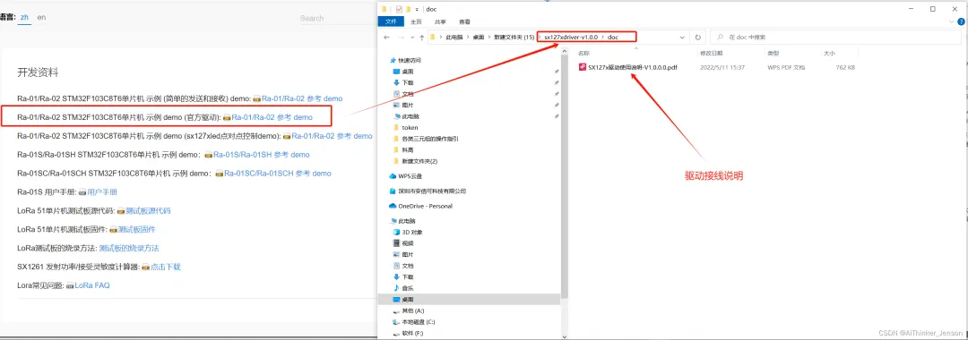This screenshot has height=340, width=968.
Task: Switch to the 主页 ribbon tab
Action: pos(416,21)
